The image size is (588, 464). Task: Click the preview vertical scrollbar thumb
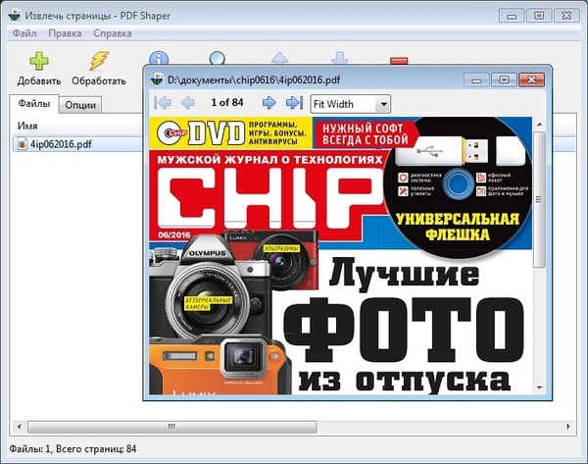tap(540, 199)
